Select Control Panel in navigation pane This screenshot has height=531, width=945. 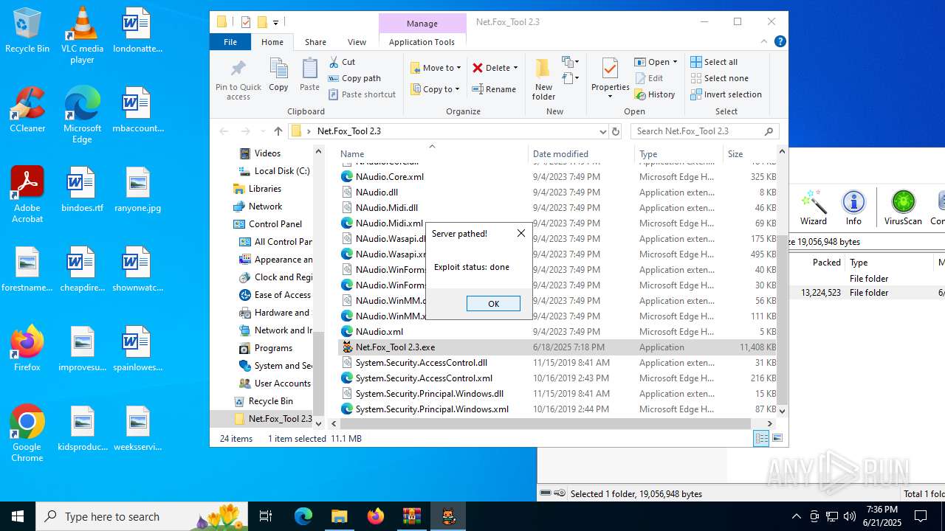point(267,224)
